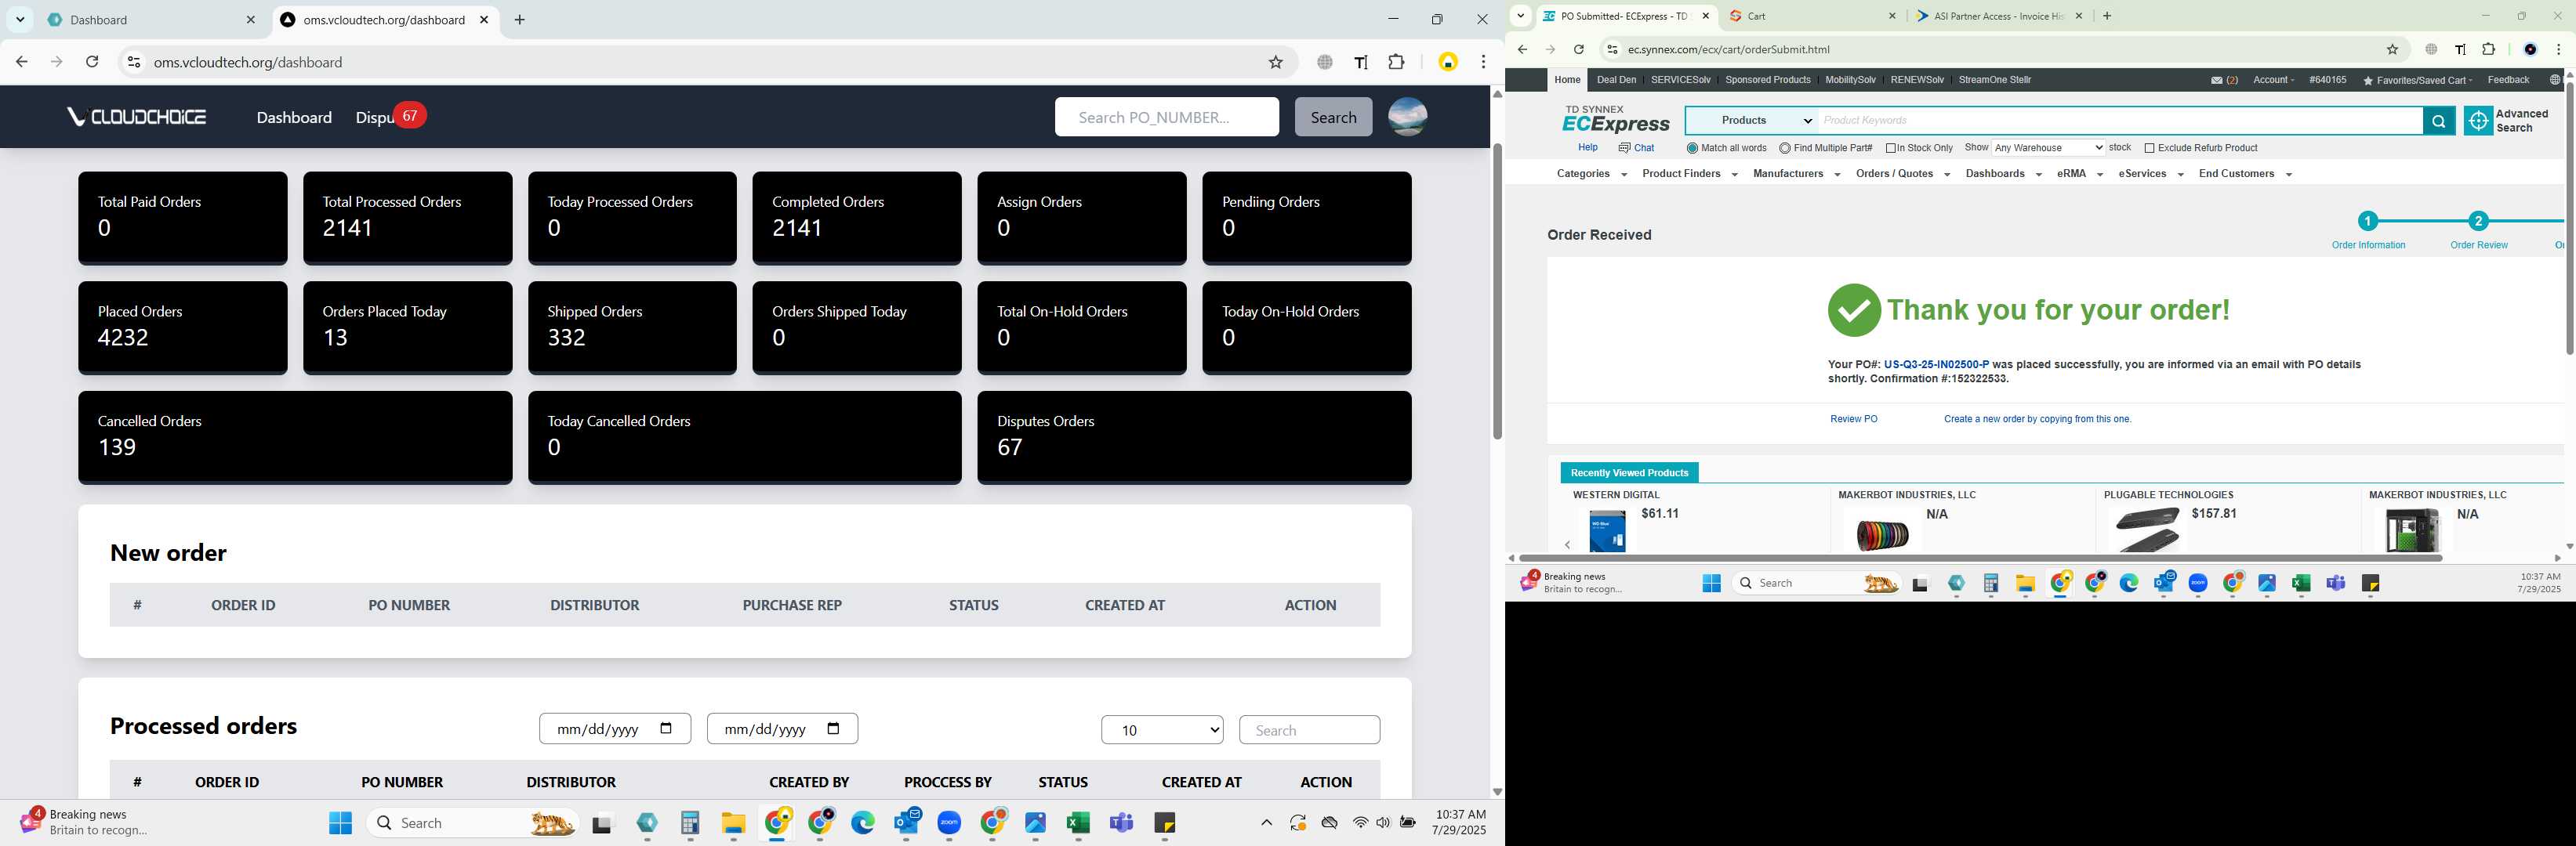Click the ECExpress horizontal scrollbar
Screen dimensions: 2576x846
[x=1980, y=559]
